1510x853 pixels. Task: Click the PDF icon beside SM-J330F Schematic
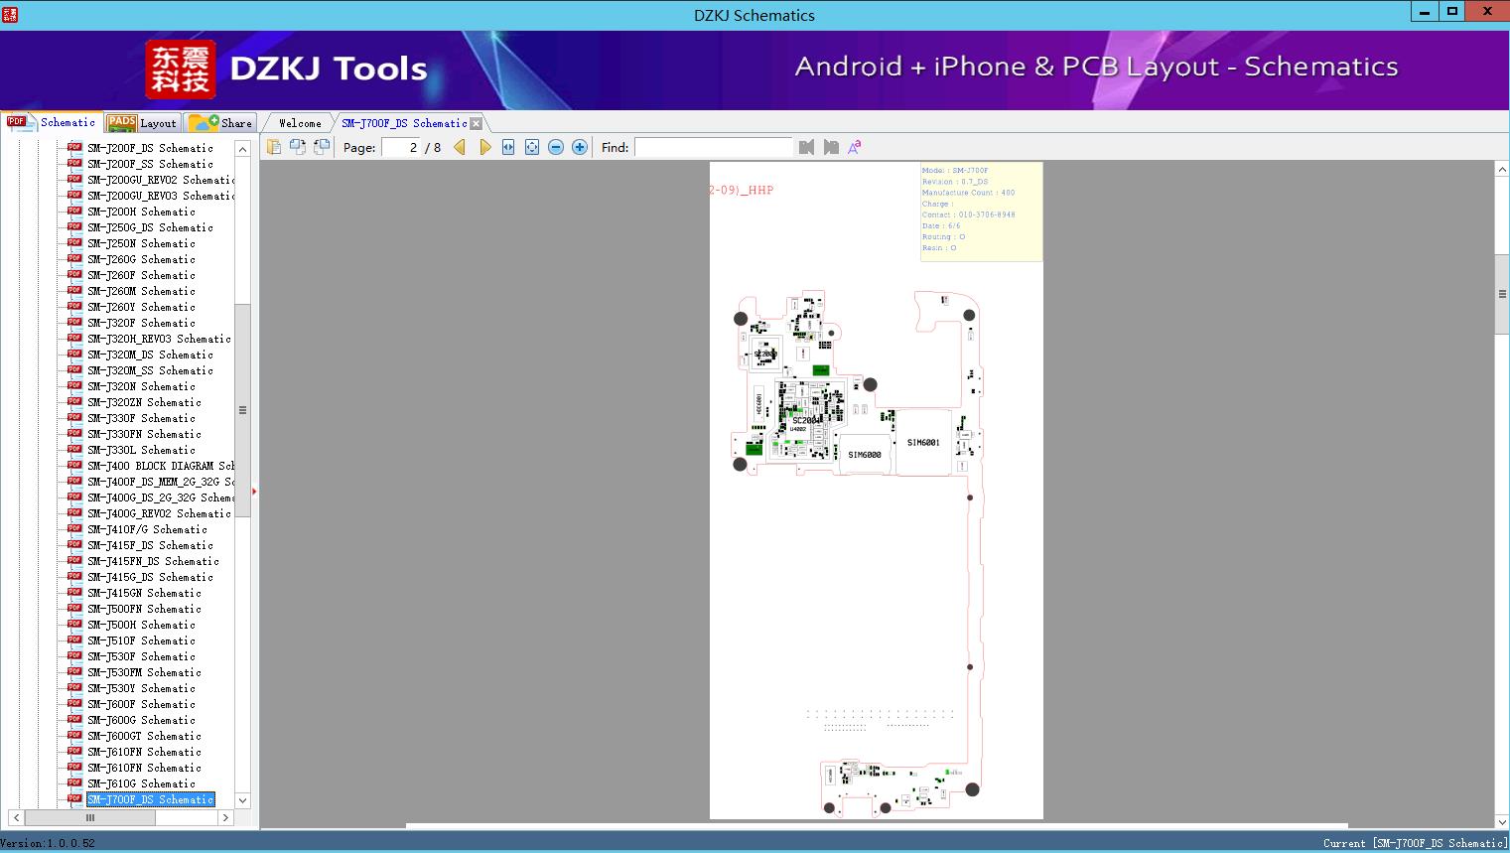tap(74, 418)
